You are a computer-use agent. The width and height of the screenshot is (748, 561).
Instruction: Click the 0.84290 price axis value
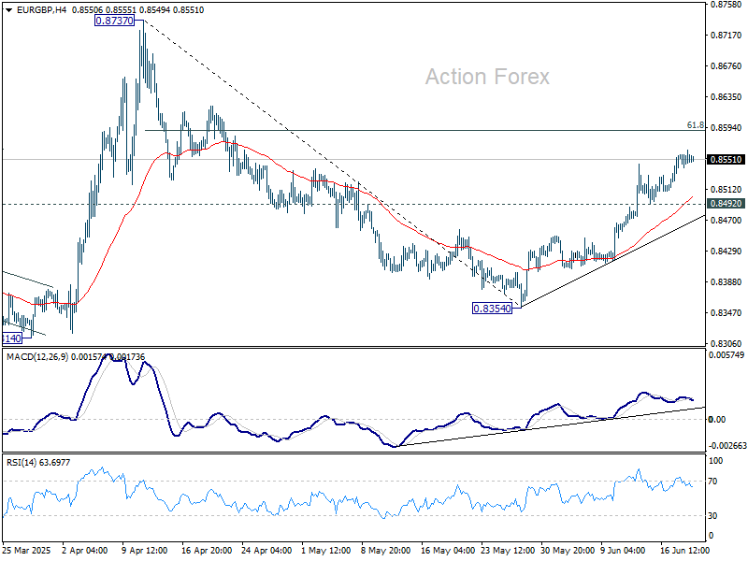tap(726, 251)
